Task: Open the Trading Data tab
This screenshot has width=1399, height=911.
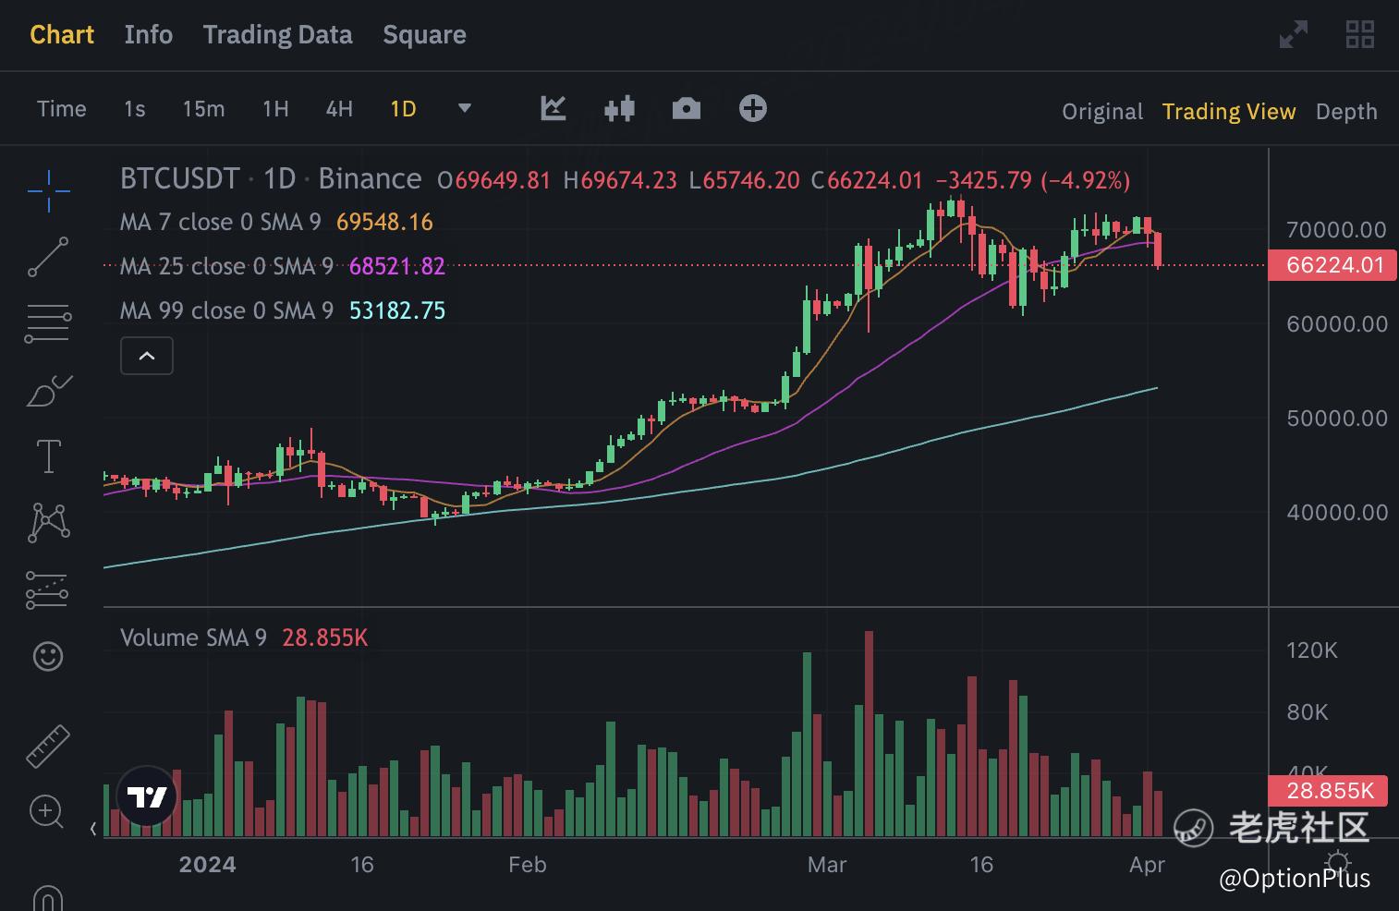Action: point(277,35)
